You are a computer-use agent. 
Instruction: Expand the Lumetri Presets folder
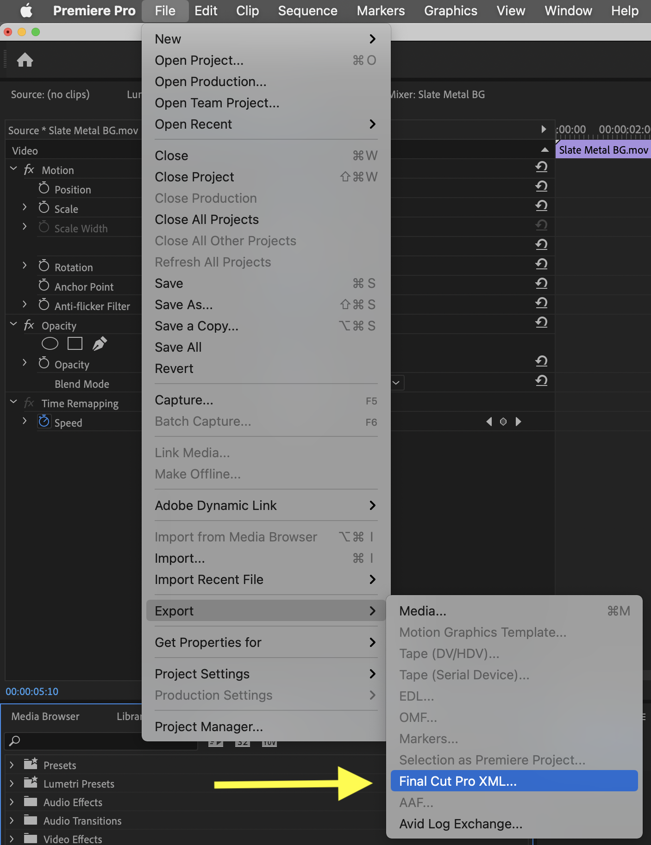[12, 783]
